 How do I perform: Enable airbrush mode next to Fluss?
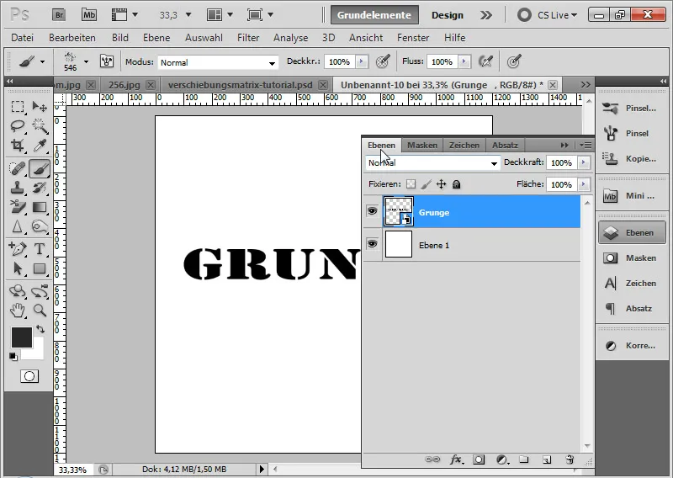485,61
